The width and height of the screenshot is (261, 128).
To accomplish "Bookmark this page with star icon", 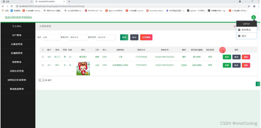I will click(x=249, y=6).
